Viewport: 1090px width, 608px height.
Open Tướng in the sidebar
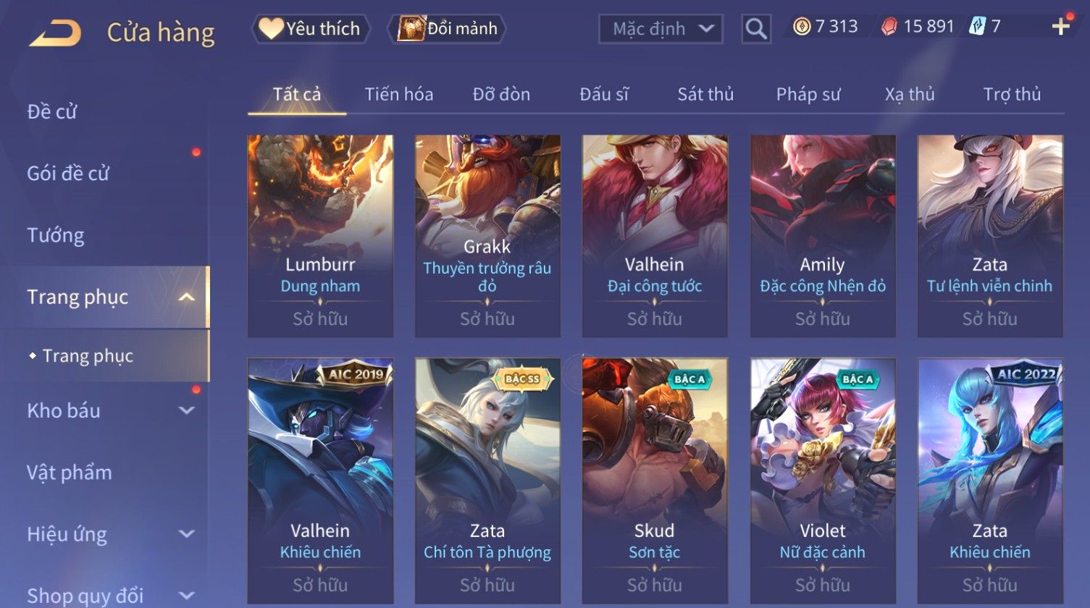point(56,235)
